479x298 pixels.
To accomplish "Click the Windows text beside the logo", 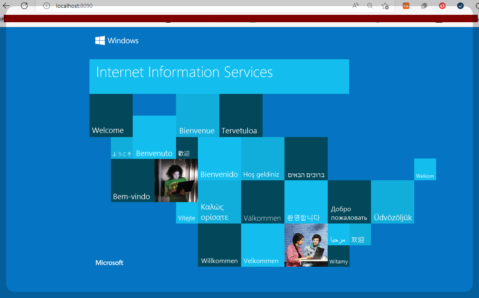I will [123, 41].
